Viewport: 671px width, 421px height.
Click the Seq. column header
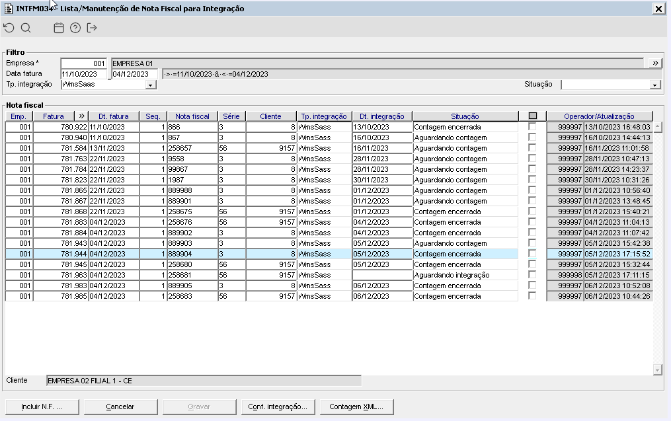tap(153, 116)
